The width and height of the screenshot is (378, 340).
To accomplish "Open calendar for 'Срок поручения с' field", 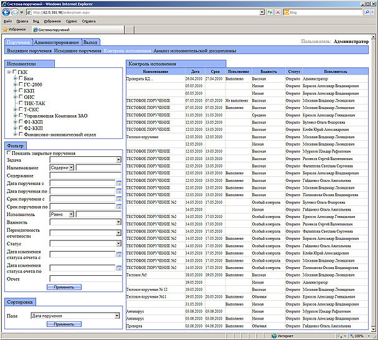I will (119, 199).
